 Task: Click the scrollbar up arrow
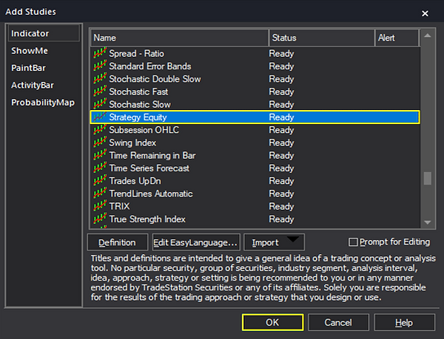pos(428,36)
